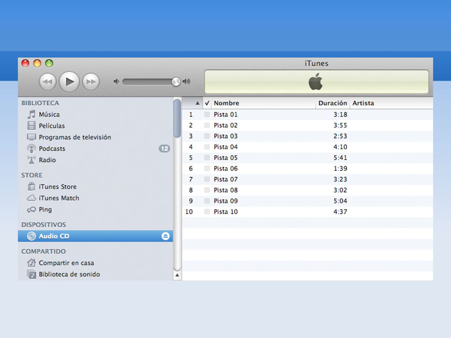Sort by track number column arrow
Screen dimensions: 451x338
[x=197, y=103]
